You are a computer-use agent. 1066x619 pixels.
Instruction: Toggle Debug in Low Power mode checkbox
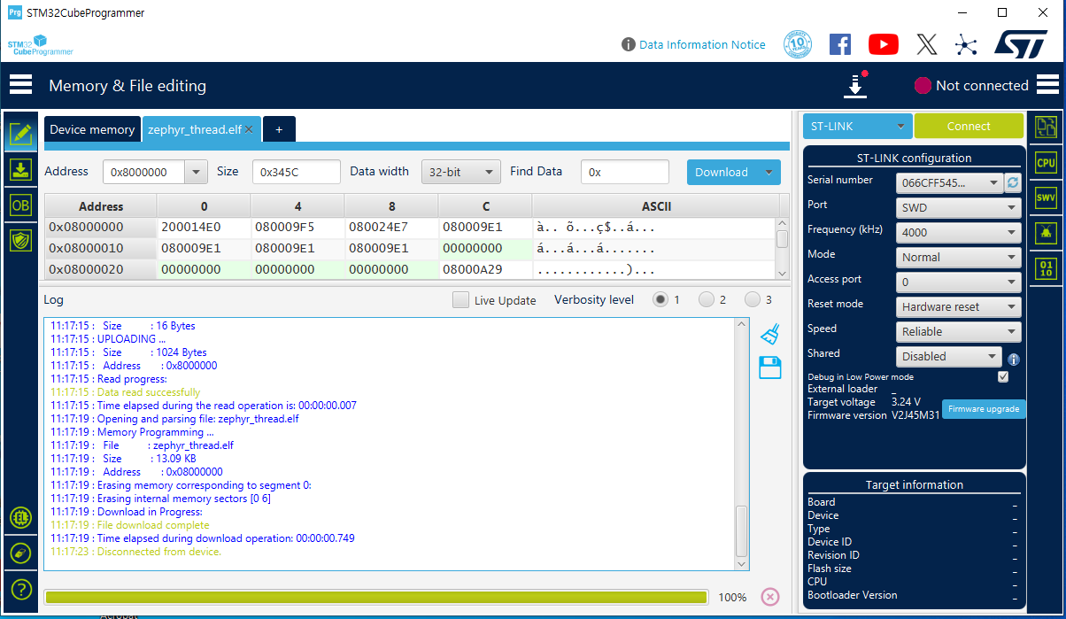(1003, 376)
